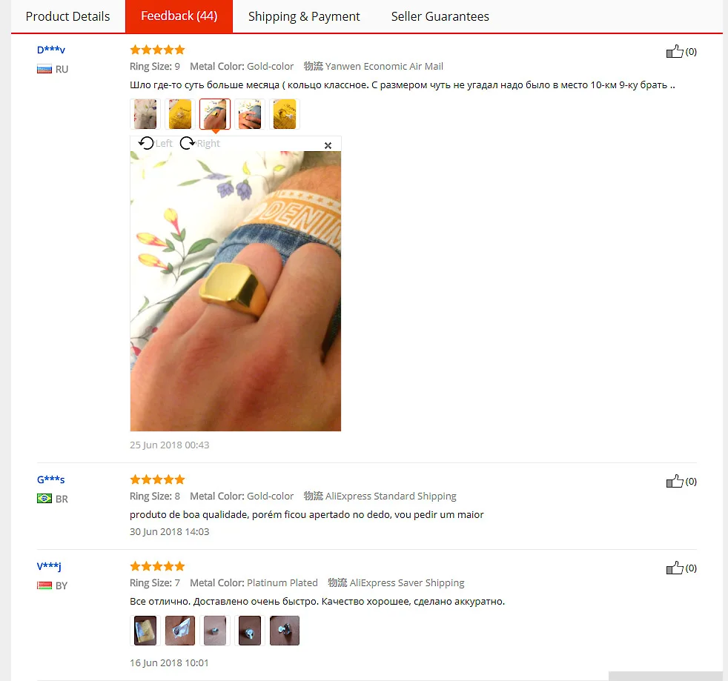Screen dimensions: 728x681
Task: Close the enlarged ring photo viewer
Action: 328,145
